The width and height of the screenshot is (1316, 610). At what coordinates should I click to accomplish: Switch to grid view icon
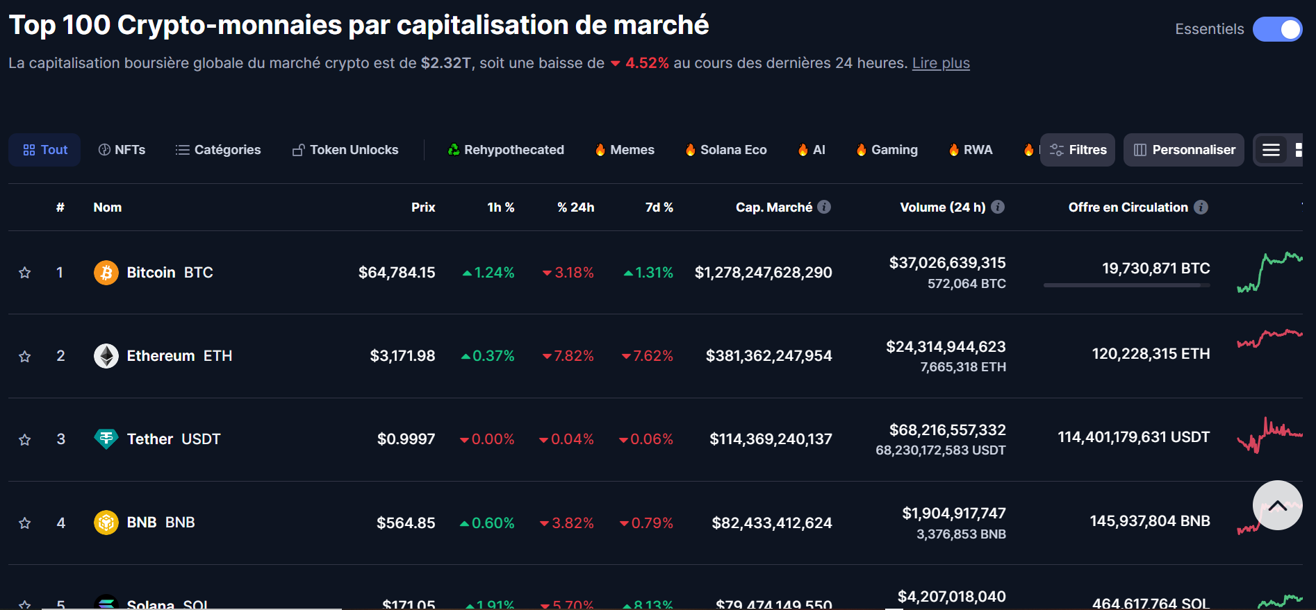pyautogui.click(x=1297, y=150)
